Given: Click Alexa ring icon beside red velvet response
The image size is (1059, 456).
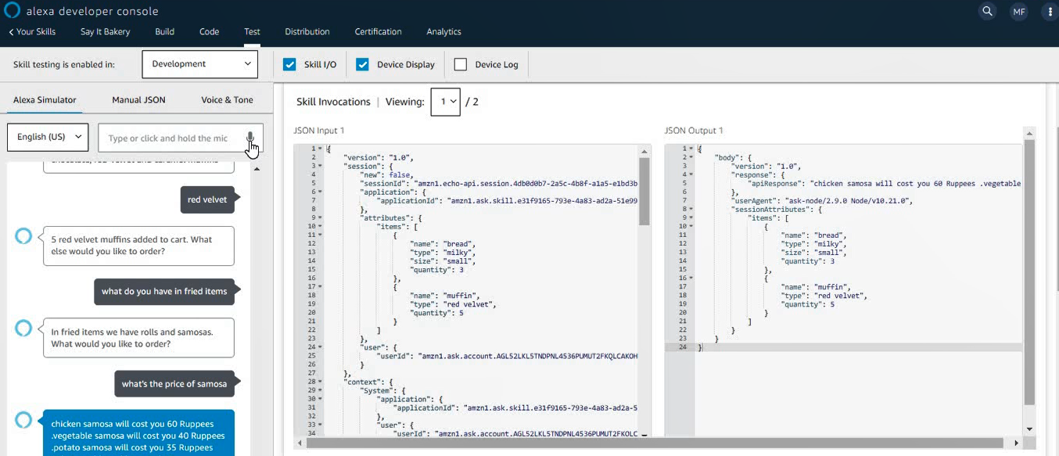Looking at the screenshot, I should (x=23, y=235).
